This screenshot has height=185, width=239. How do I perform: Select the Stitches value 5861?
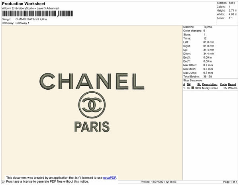click(x=232, y=3)
